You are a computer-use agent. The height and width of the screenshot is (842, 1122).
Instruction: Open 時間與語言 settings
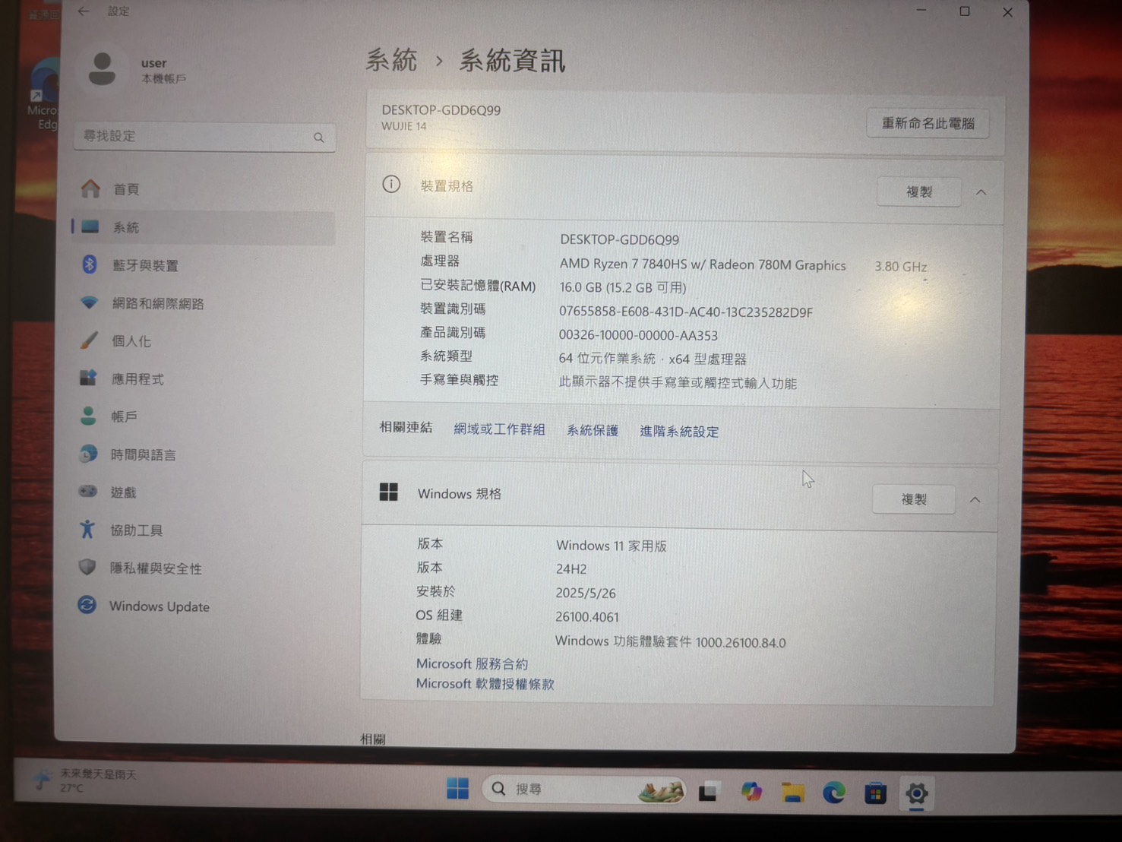click(x=203, y=454)
